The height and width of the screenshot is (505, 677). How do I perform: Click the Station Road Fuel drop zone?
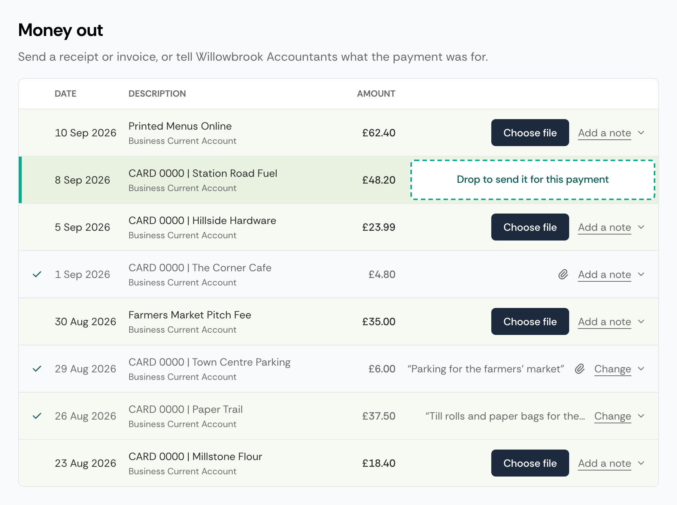(532, 180)
